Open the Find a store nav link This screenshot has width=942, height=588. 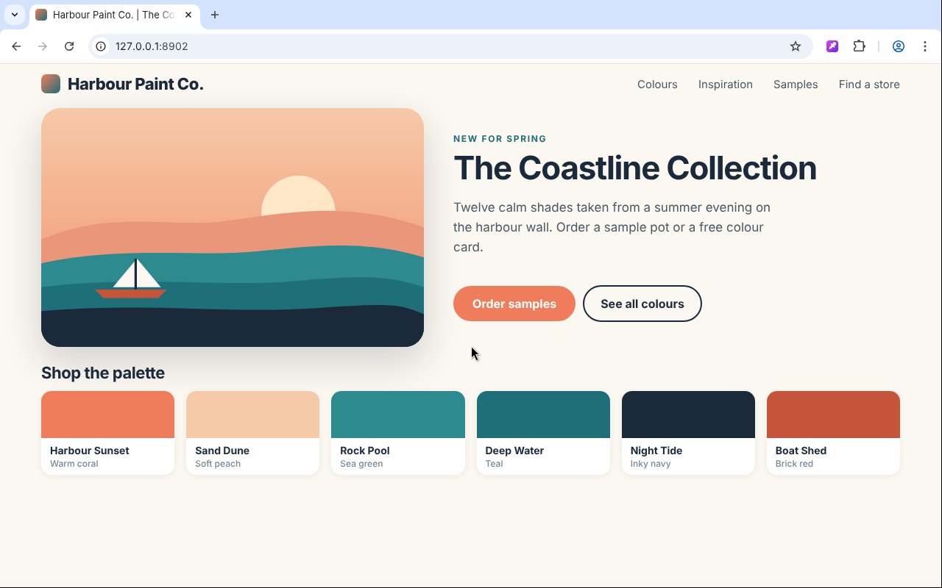(869, 85)
